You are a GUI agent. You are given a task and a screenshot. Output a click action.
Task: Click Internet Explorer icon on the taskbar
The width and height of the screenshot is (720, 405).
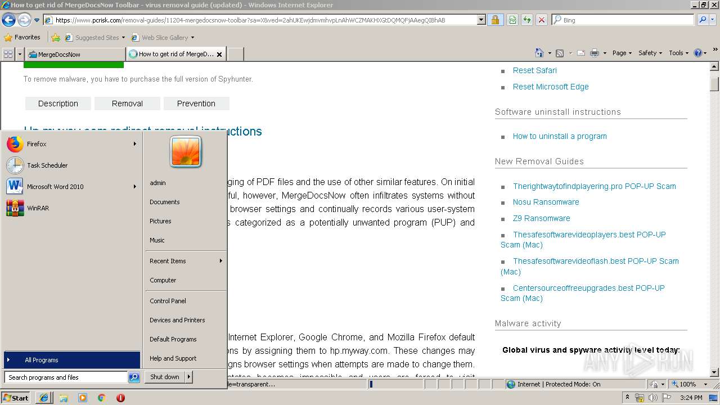(44, 398)
